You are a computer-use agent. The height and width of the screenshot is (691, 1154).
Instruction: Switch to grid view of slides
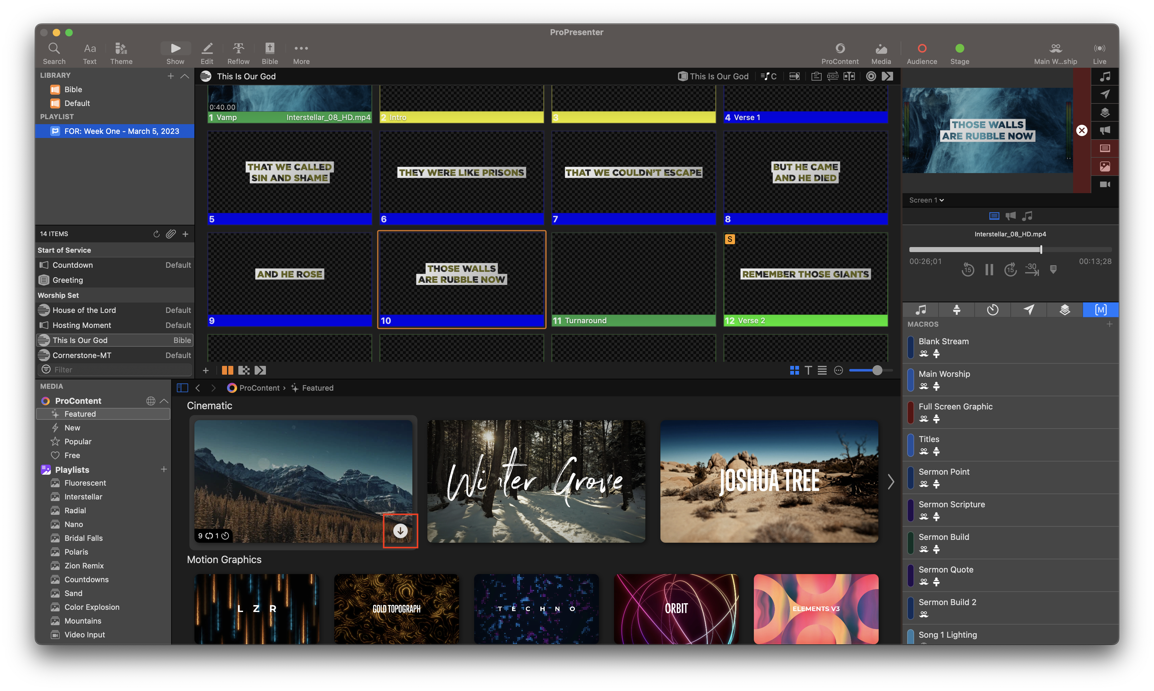click(x=794, y=370)
